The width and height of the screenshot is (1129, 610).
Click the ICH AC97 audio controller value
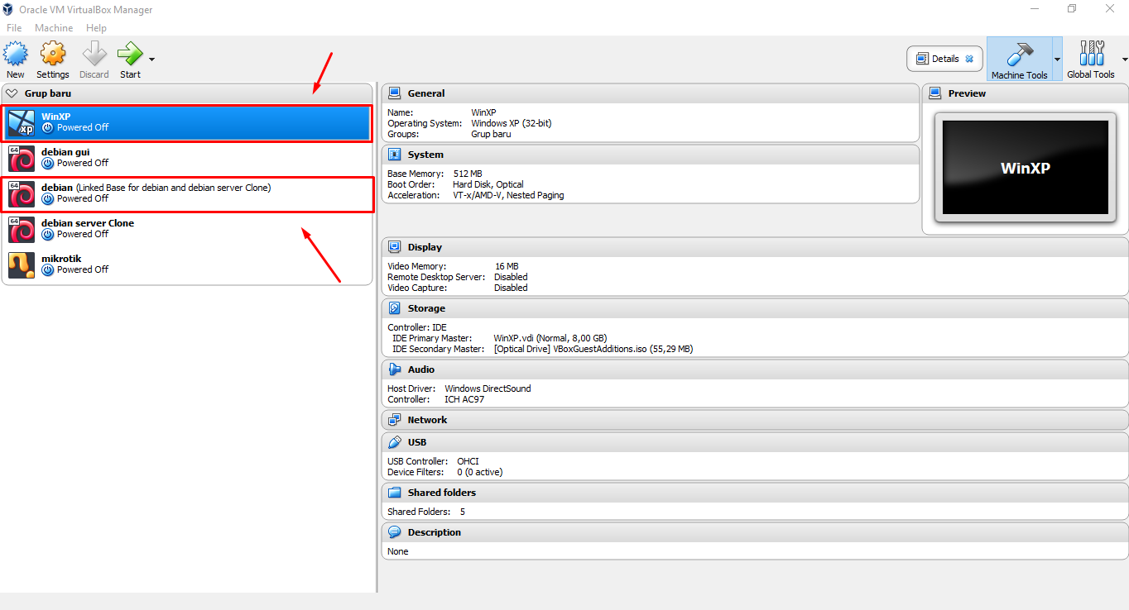pyautogui.click(x=464, y=399)
